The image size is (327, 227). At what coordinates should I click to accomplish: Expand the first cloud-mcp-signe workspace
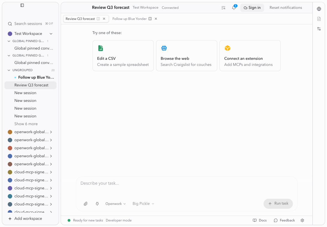click(x=51, y=172)
